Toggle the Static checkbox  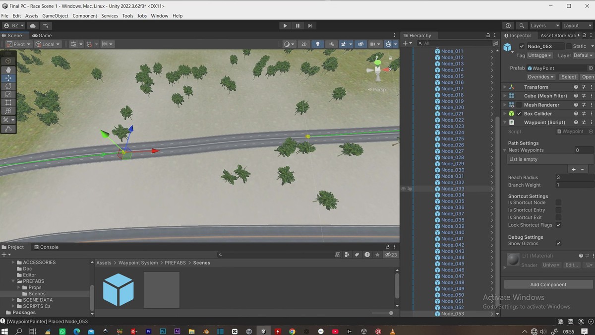[x=569, y=46]
